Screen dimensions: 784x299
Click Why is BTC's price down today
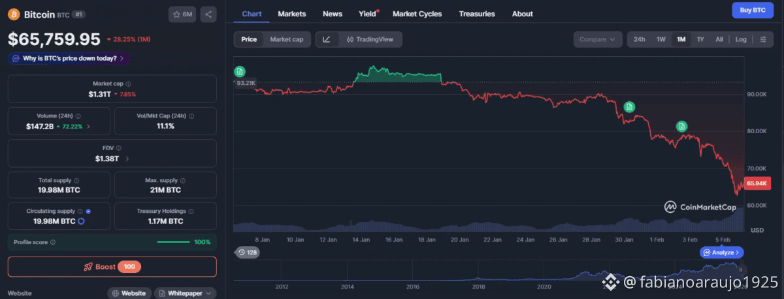(x=69, y=58)
